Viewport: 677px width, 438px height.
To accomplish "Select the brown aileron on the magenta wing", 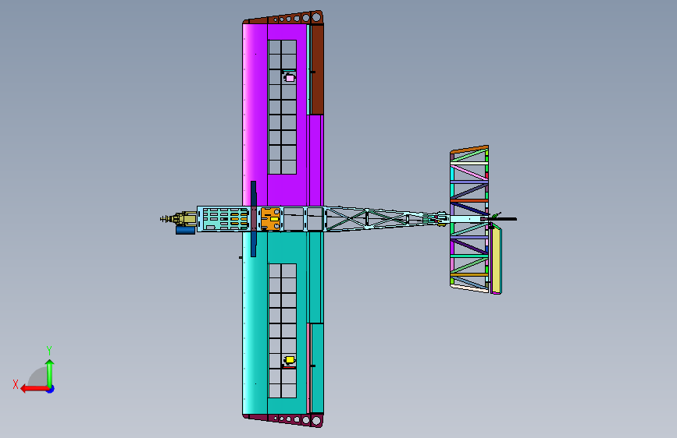I will coord(317,69).
